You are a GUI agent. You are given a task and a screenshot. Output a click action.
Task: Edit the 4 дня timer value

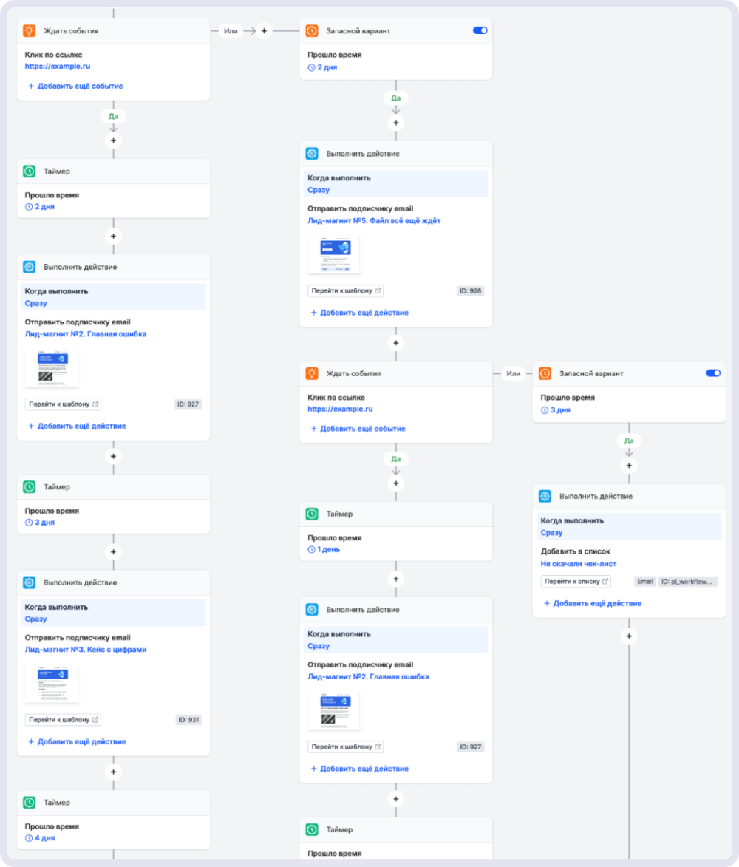click(x=40, y=838)
